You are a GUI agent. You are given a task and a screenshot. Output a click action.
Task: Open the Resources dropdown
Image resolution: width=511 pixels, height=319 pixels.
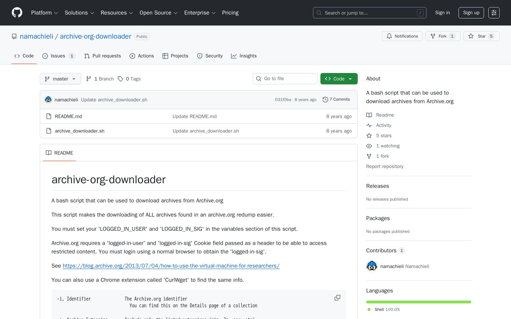(x=117, y=13)
